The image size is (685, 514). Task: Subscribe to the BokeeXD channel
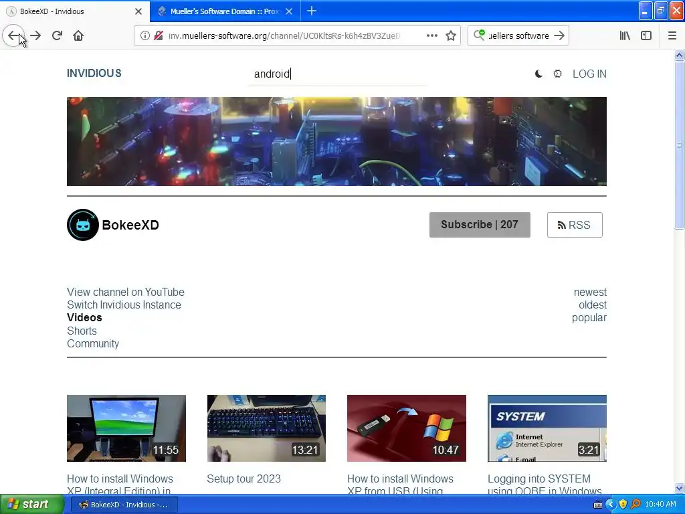480,225
